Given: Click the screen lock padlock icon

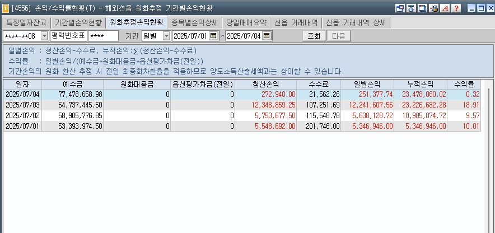Looking at the screenshot, I should (x=434, y=8).
